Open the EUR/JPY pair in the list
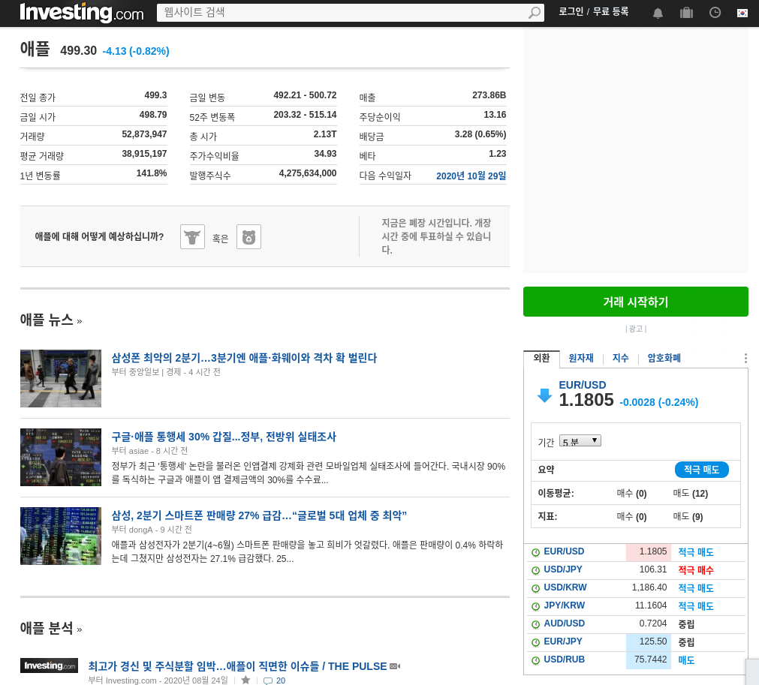 tap(563, 641)
